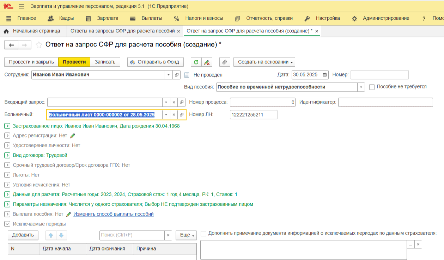Open linked record of Входящий запрос field
444x260 pixels.
(x=182, y=102)
